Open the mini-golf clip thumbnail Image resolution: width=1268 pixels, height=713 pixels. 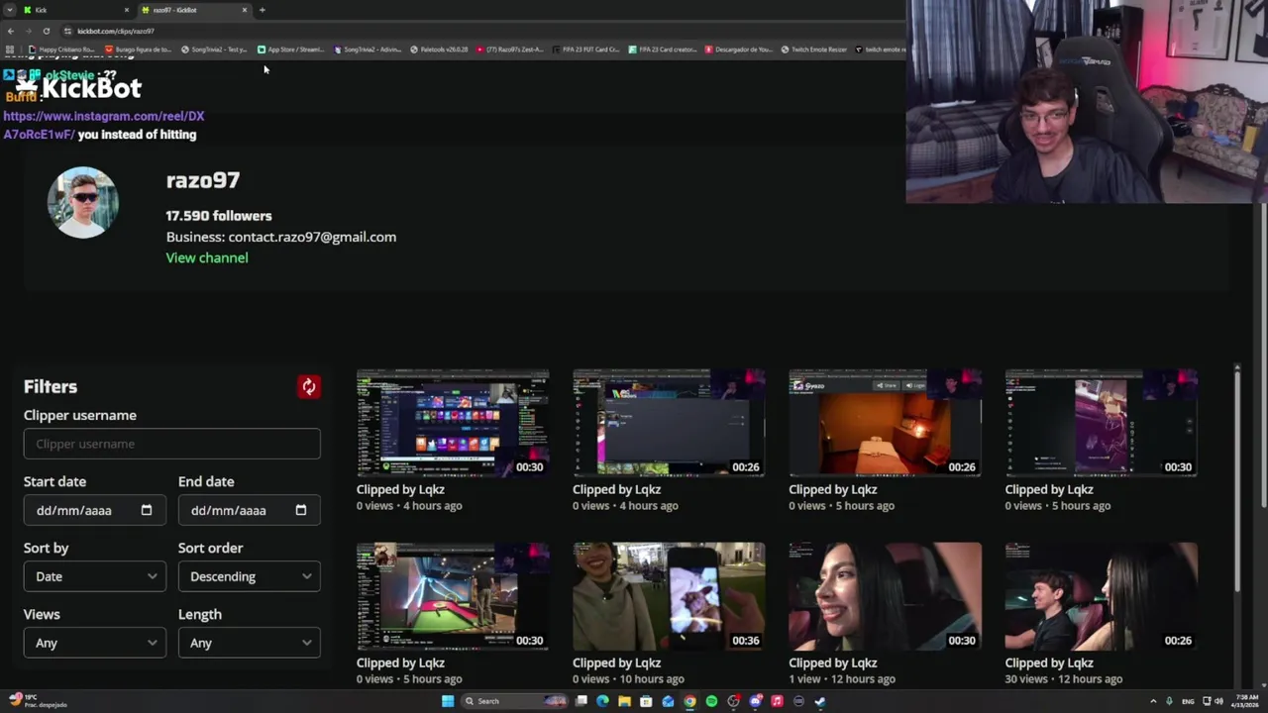point(453,596)
